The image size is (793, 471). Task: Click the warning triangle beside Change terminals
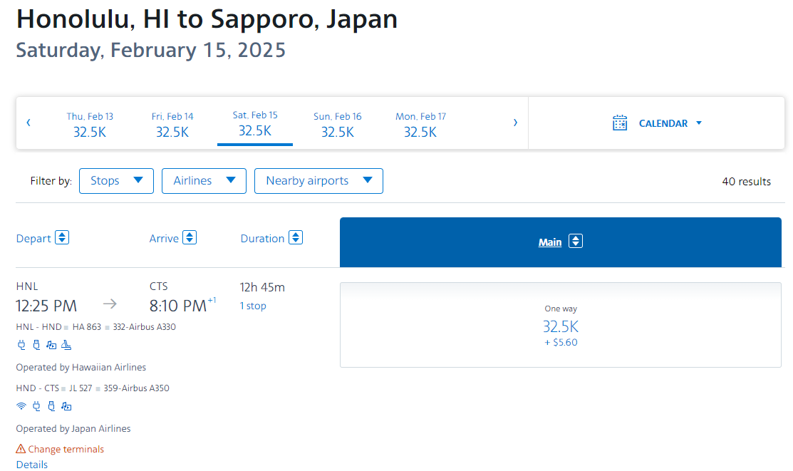coord(21,448)
